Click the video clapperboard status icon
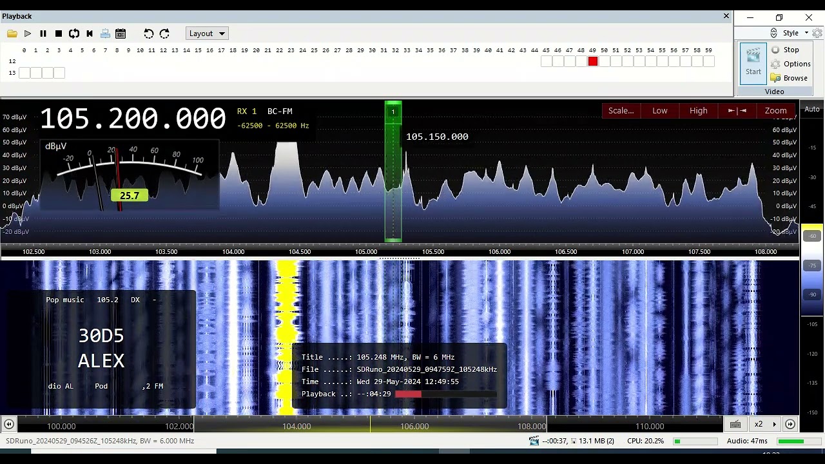Image resolution: width=825 pixels, height=464 pixels. (534, 441)
